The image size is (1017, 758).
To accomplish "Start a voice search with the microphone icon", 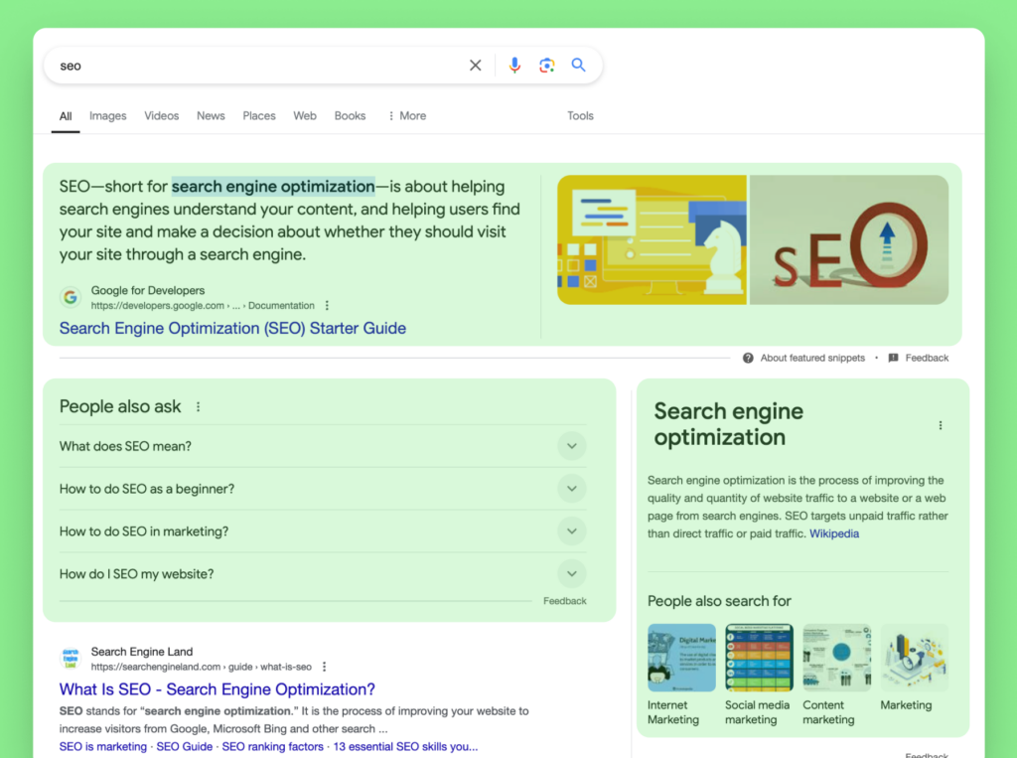I will pos(514,65).
